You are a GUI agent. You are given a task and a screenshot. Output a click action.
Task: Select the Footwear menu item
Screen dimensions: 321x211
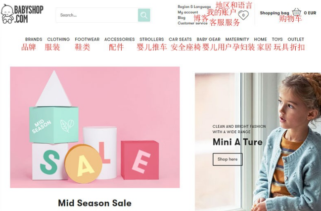click(x=87, y=39)
